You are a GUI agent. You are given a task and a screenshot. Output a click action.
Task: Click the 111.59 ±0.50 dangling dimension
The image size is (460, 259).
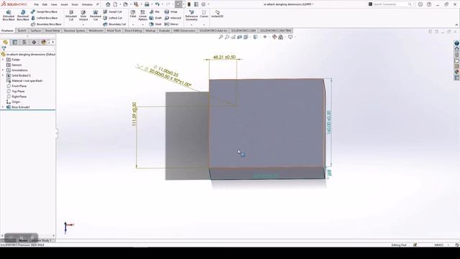tap(134, 114)
